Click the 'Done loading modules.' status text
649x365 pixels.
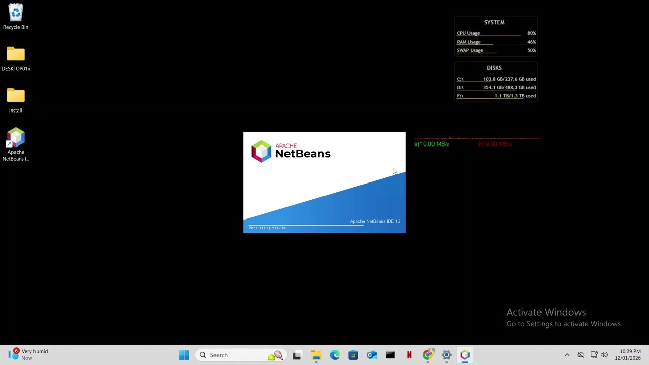pos(267,228)
